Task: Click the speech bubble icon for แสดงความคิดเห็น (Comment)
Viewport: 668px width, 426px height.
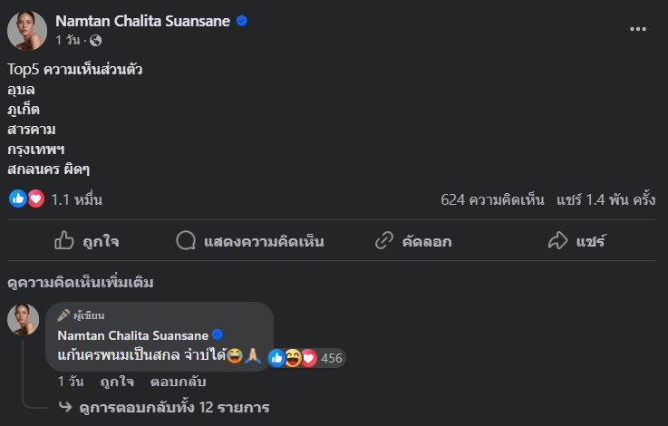Action: pyautogui.click(x=186, y=241)
